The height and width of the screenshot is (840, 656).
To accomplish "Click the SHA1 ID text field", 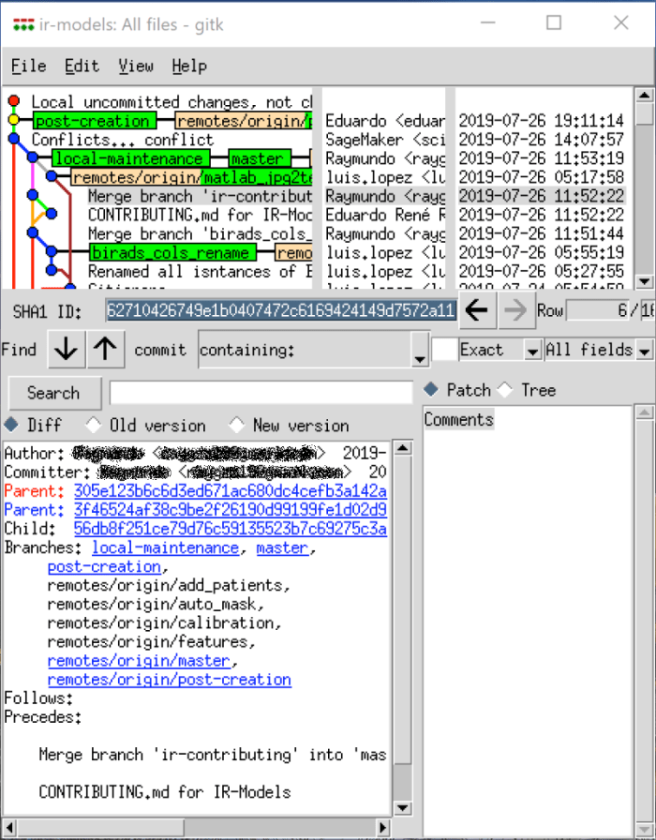I will click(280, 311).
